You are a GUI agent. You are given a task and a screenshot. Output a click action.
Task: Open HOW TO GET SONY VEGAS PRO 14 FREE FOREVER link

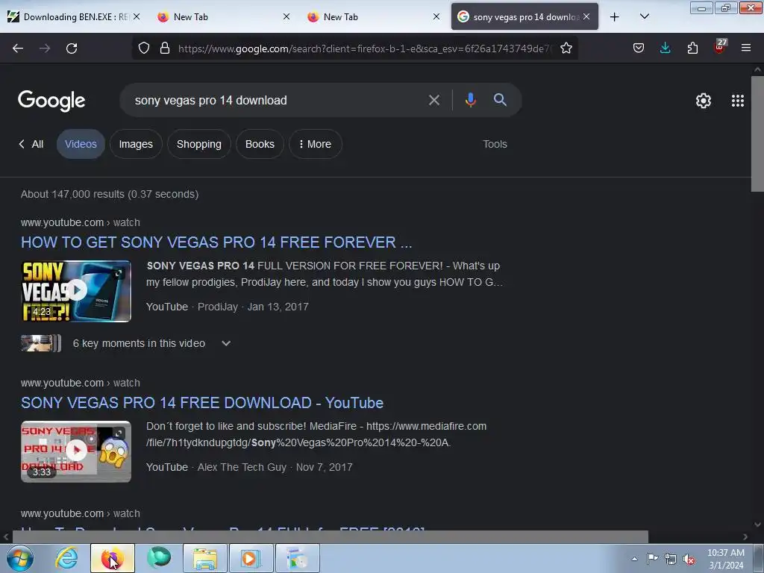(216, 242)
